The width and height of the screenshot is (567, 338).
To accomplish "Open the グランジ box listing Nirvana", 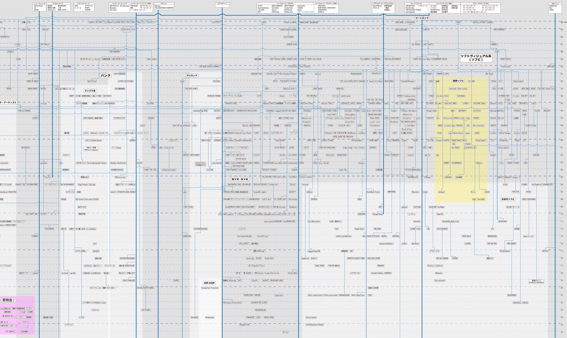I will (164, 6).
